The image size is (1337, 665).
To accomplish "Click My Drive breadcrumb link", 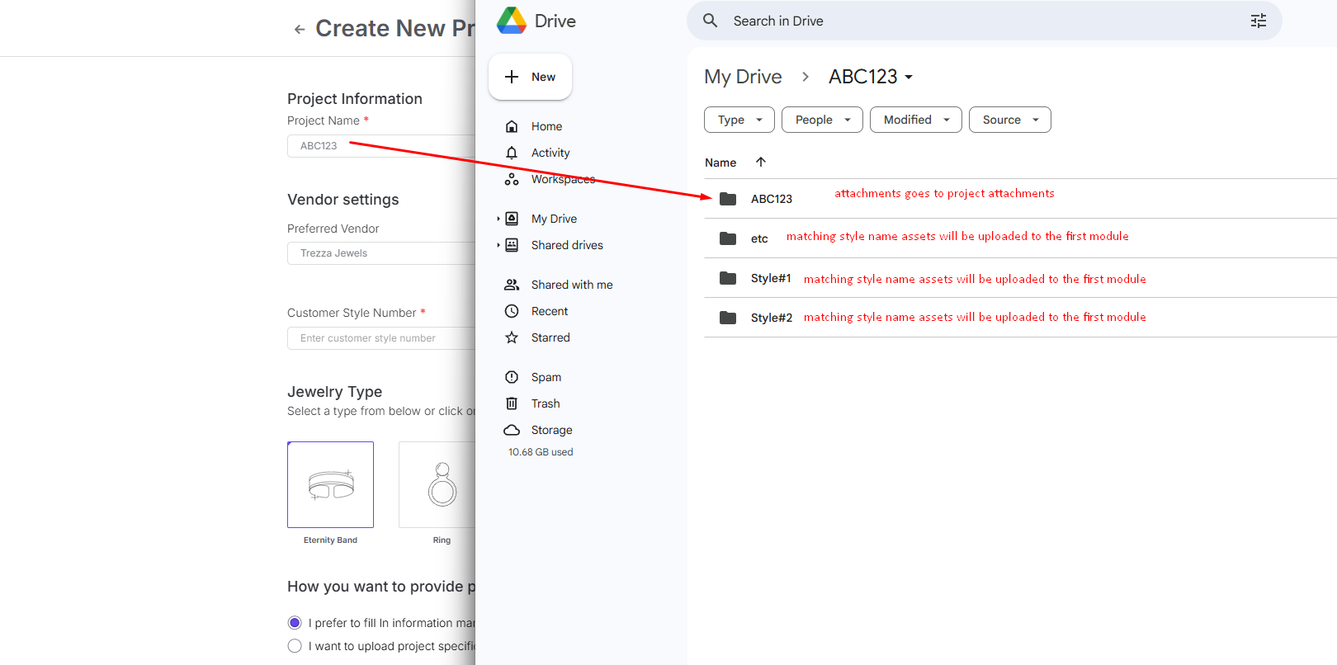I will click(x=742, y=77).
